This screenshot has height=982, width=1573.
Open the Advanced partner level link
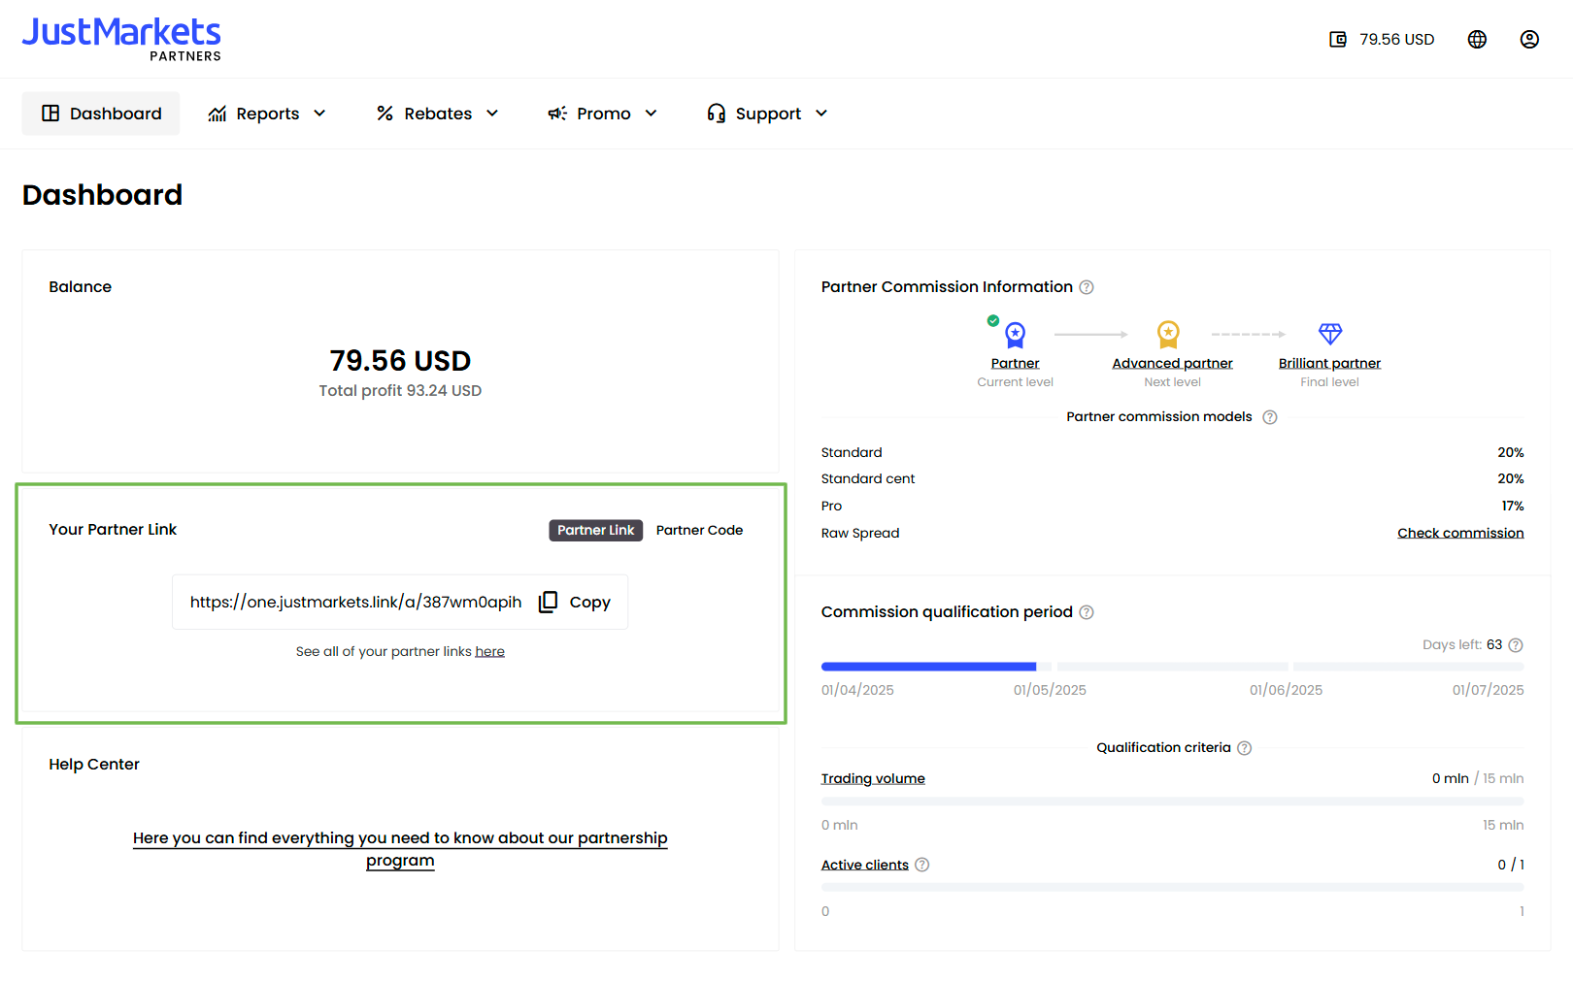pos(1172,363)
